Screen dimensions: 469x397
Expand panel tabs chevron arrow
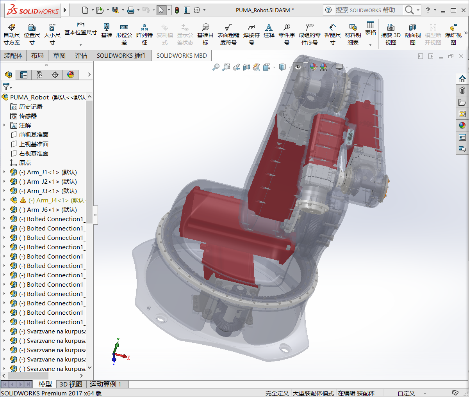pyautogui.click(x=89, y=74)
